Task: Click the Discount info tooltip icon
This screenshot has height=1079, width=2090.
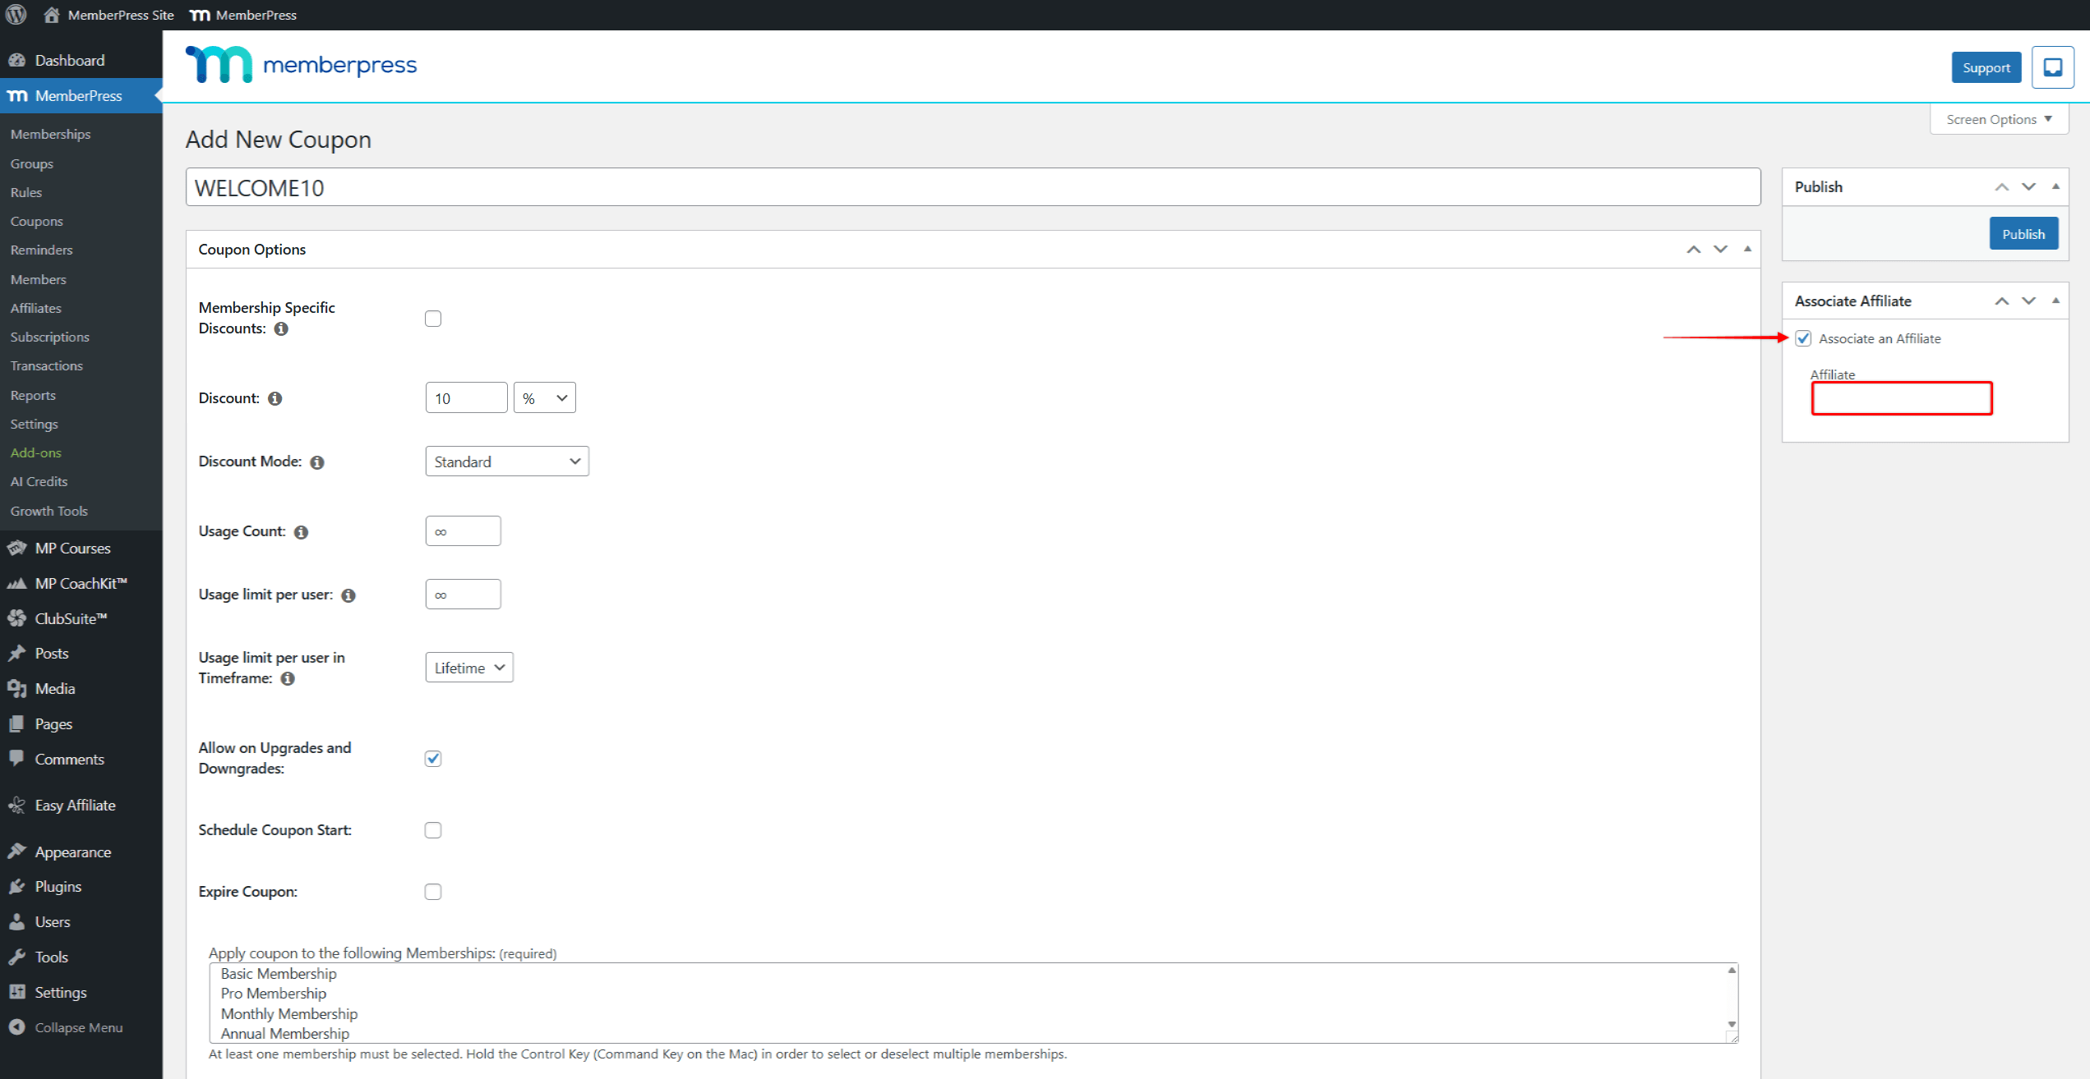Action: [x=275, y=398]
